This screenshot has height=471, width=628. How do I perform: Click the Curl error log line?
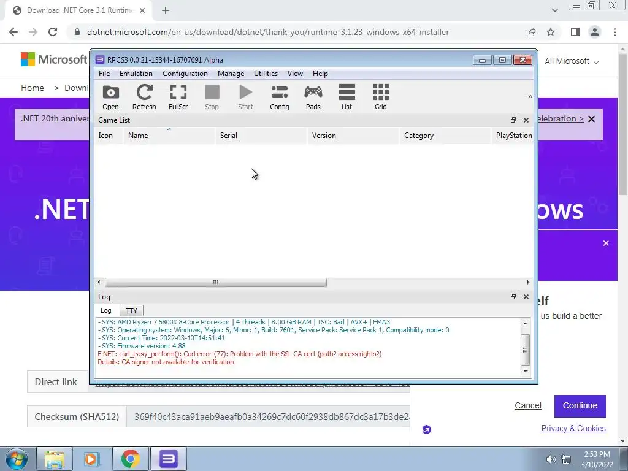click(240, 354)
